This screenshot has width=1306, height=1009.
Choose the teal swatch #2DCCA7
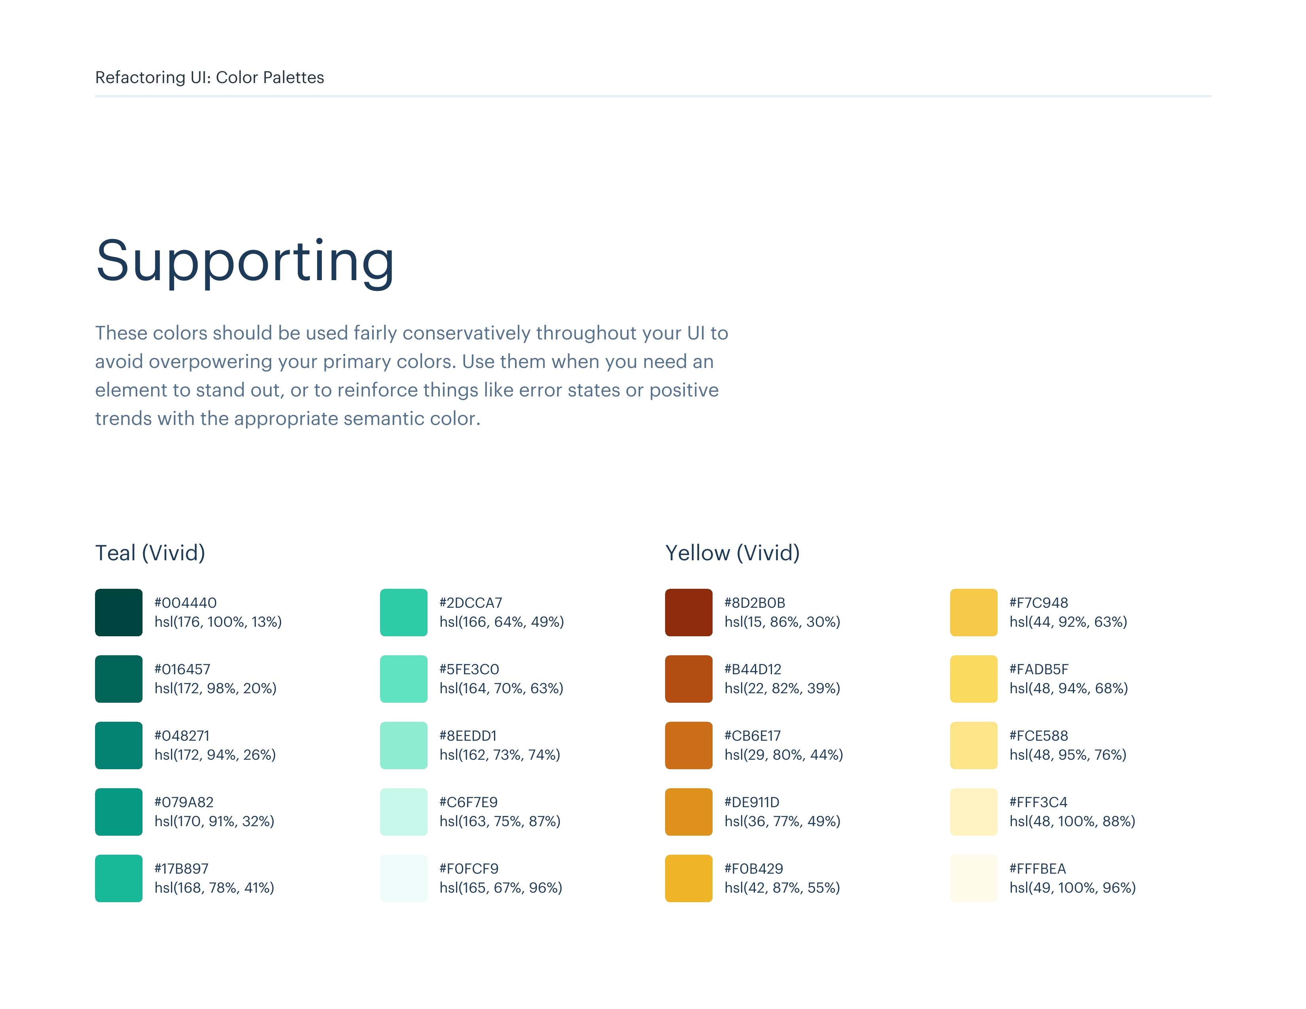(x=404, y=612)
